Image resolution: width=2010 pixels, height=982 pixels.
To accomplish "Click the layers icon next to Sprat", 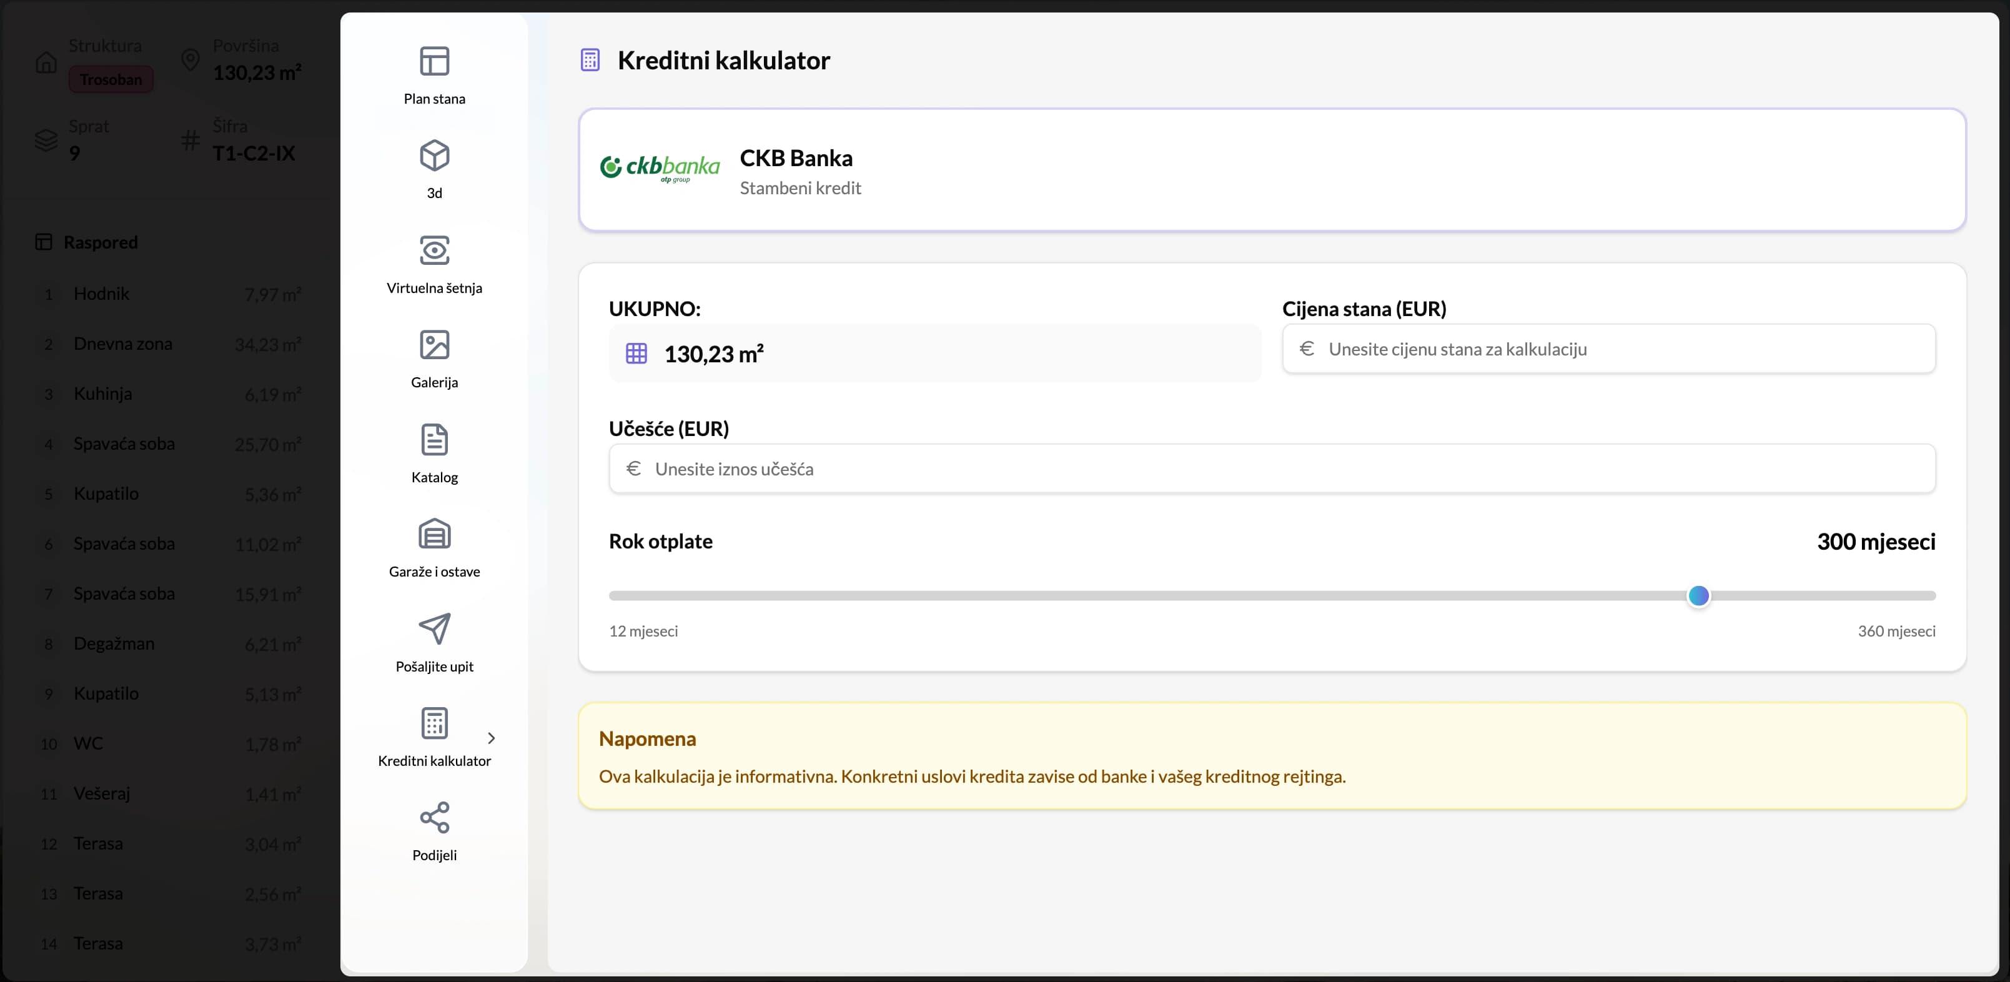I will (46, 141).
